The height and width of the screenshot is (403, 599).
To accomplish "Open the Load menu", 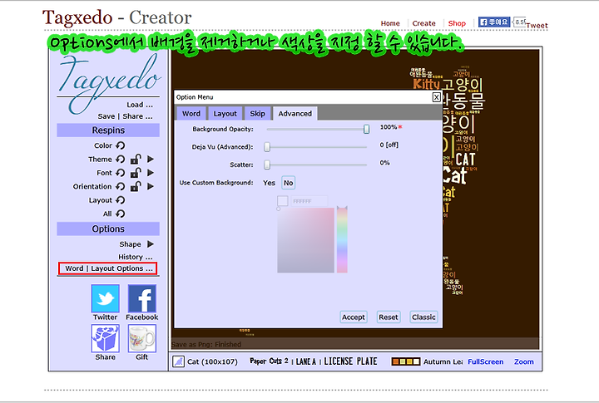I will coord(140,105).
